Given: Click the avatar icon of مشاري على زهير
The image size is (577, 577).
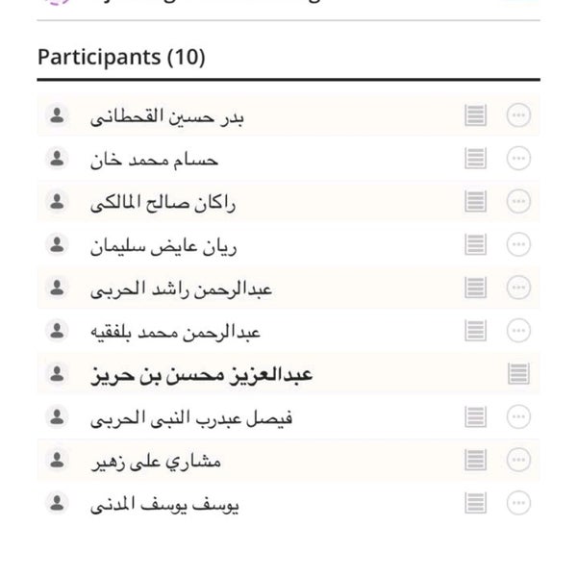Looking at the screenshot, I should tap(57, 460).
